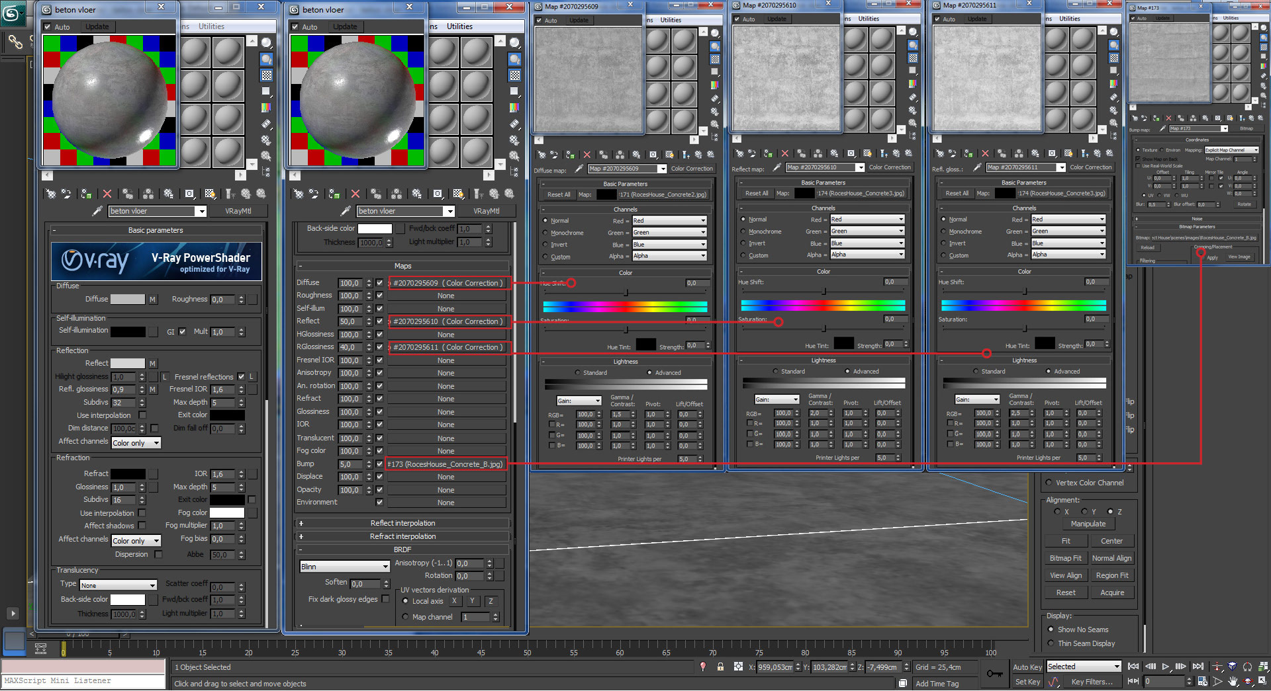Click Material/Map Navigator icon in Maps beton vloer window
The height and width of the screenshot is (691, 1271).
click(x=514, y=172)
